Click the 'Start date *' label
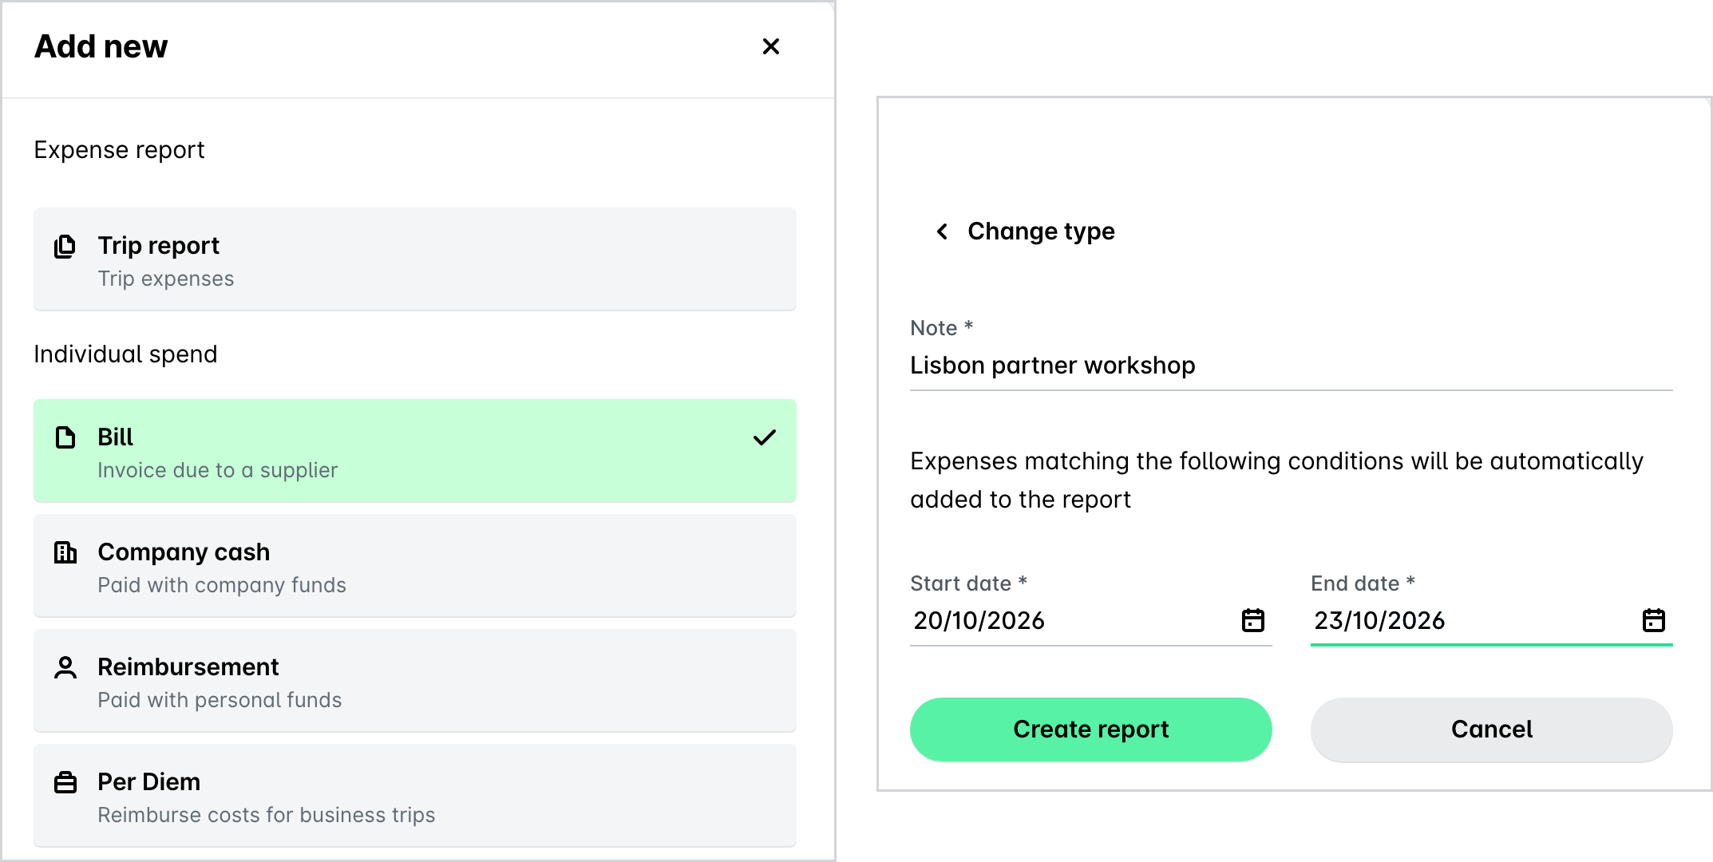This screenshot has width=1713, height=862. click(x=968, y=583)
